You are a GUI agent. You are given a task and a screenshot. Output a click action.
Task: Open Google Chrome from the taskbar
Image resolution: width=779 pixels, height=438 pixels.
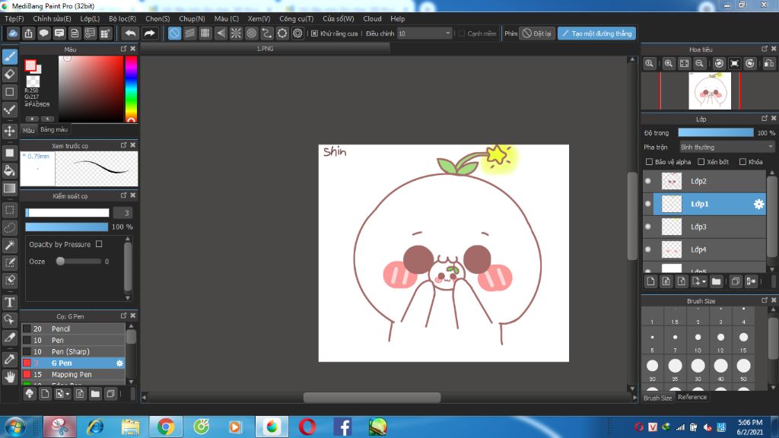click(x=165, y=427)
